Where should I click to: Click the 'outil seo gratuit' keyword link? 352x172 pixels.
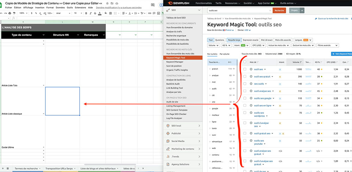tap(262, 76)
